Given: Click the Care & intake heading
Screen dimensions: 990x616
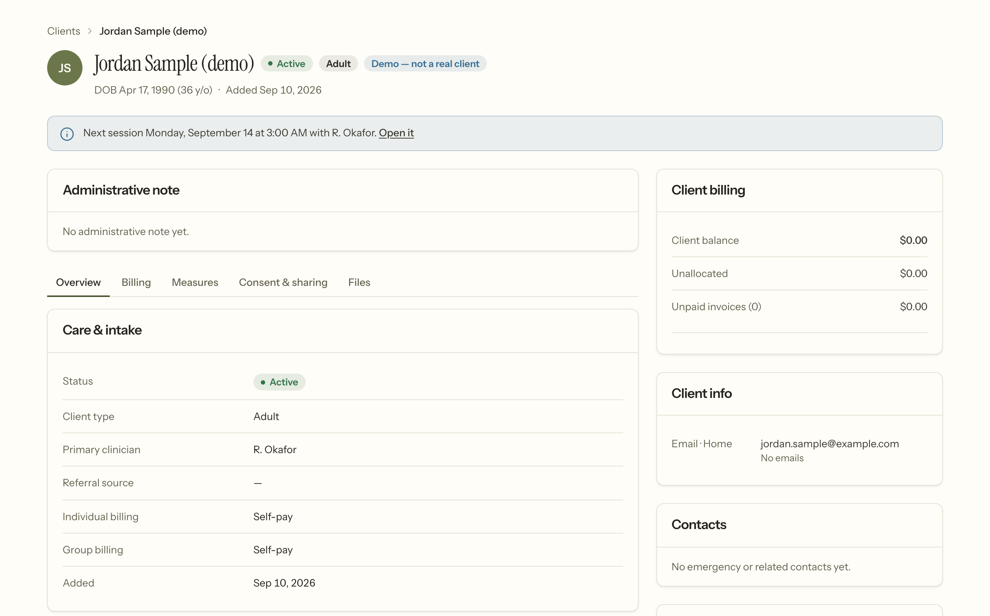Looking at the screenshot, I should coord(102,330).
